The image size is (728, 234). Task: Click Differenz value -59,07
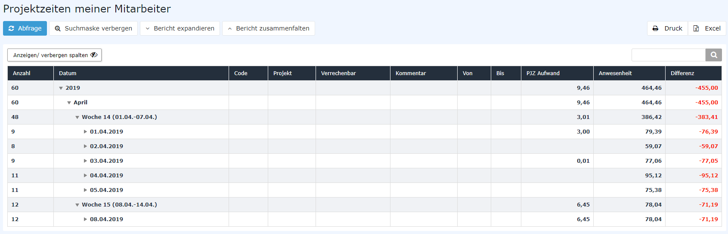(x=709, y=146)
